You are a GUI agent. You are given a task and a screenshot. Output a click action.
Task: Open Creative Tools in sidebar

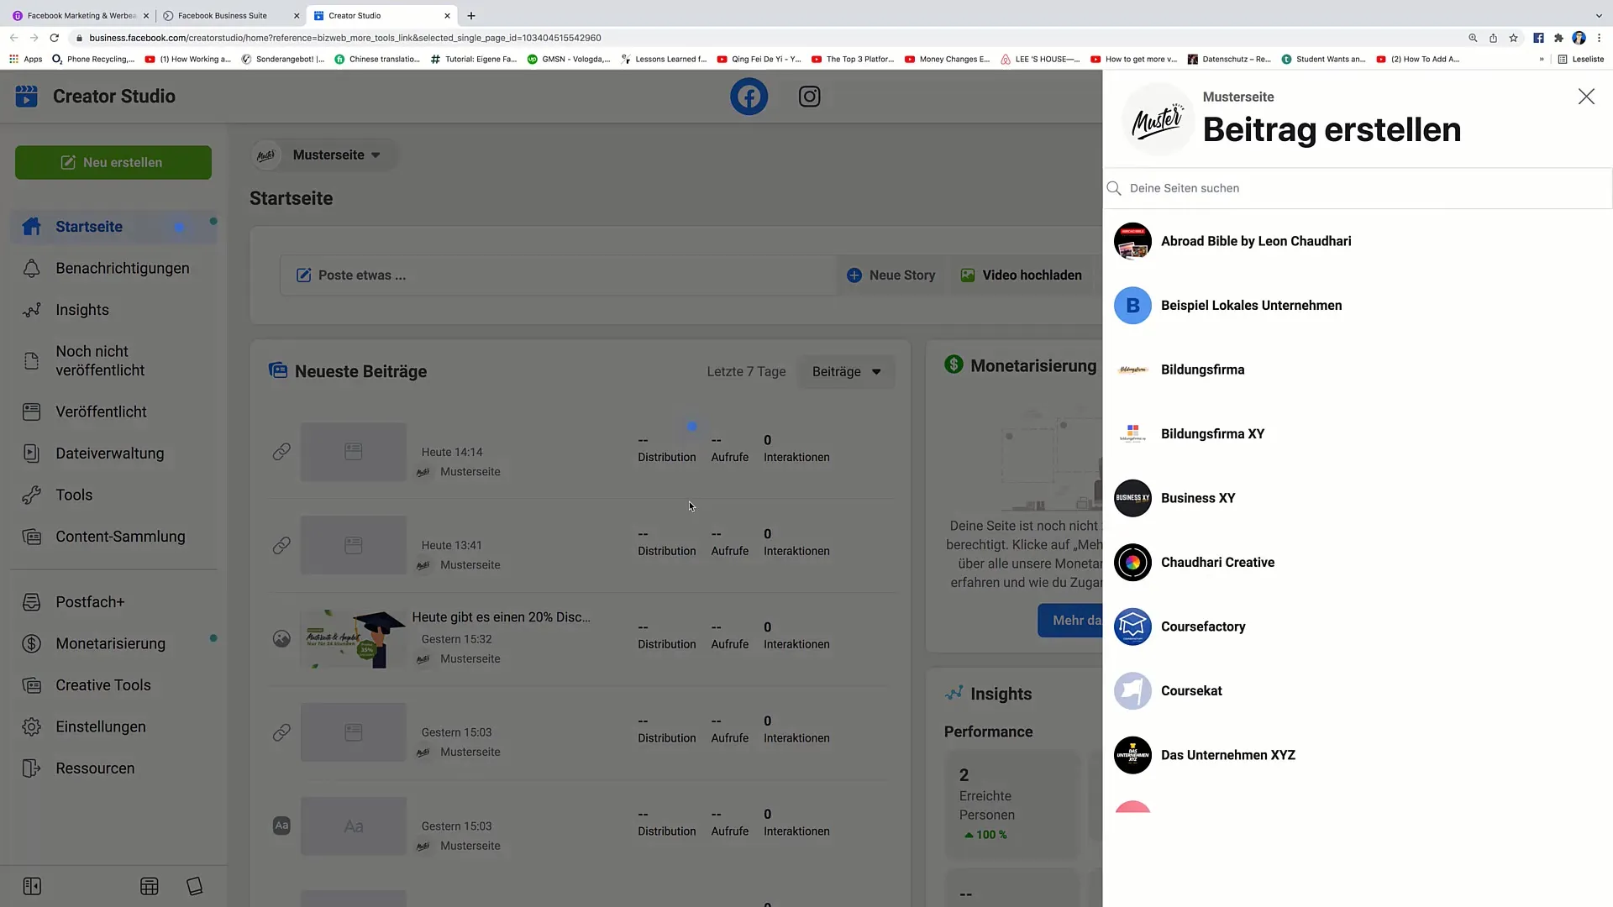pyautogui.click(x=103, y=684)
